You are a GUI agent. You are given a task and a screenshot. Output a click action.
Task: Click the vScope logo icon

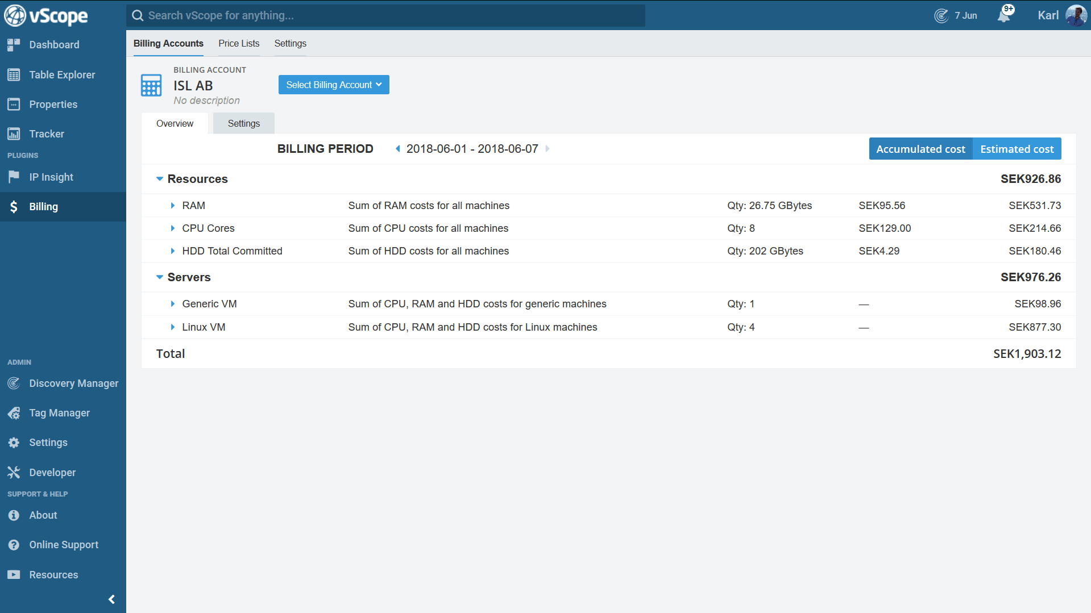click(x=15, y=15)
